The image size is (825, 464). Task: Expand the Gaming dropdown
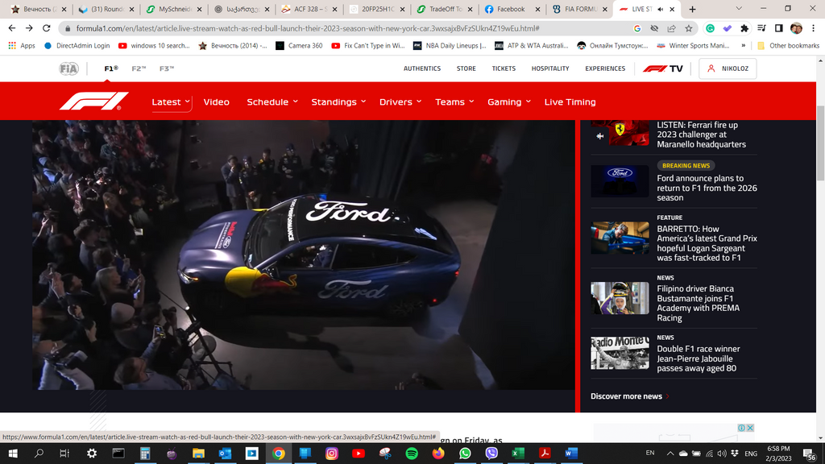point(509,102)
